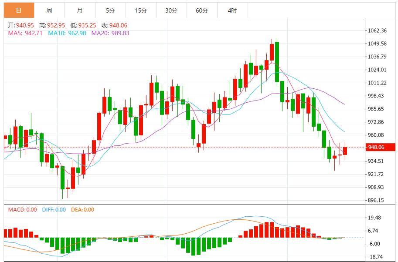Click the 1024.01 price axis label
The width and height of the screenshot is (398, 262).
(377, 70)
